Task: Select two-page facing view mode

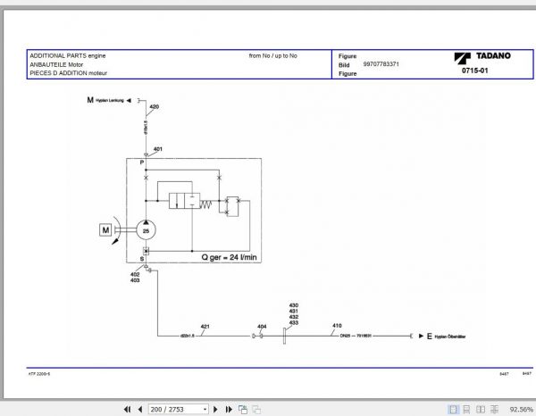Action: click(481, 409)
